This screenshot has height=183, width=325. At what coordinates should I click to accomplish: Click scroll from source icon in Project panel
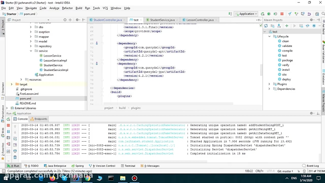(x=65, y=20)
